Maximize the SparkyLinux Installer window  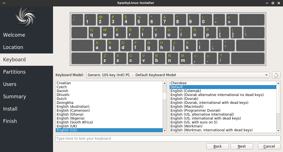(273, 3)
